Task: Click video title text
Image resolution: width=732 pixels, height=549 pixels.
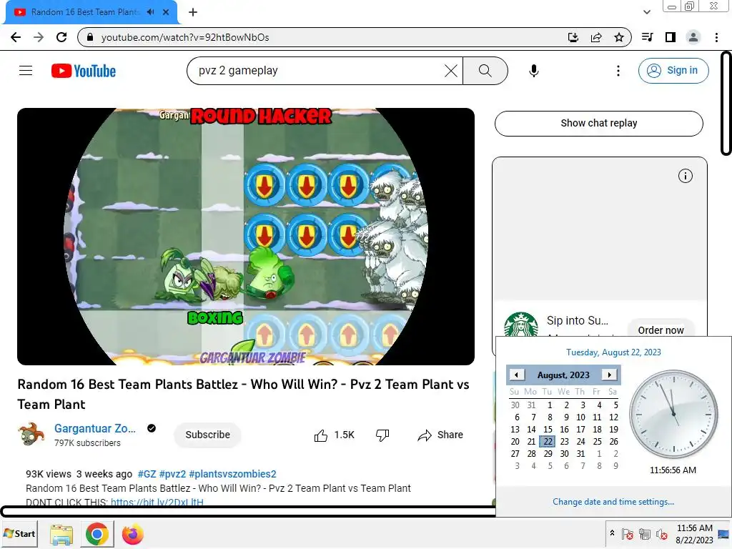Action: pyautogui.click(x=243, y=394)
